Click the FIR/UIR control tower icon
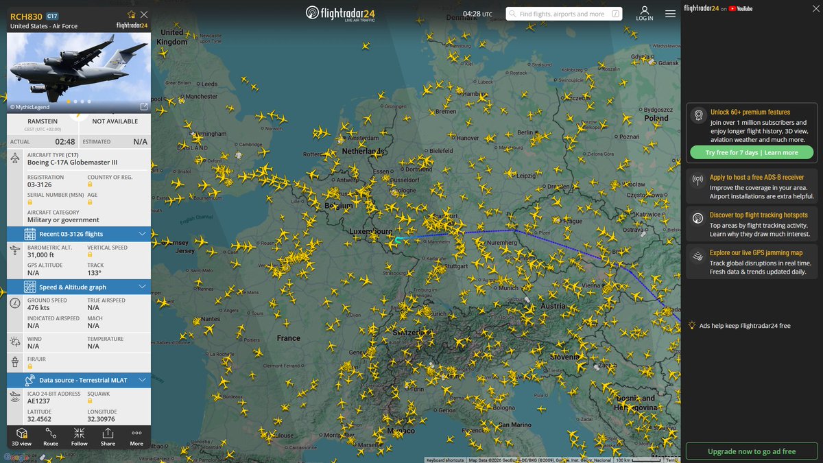The width and height of the screenshot is (823, 463). [15, 361]
